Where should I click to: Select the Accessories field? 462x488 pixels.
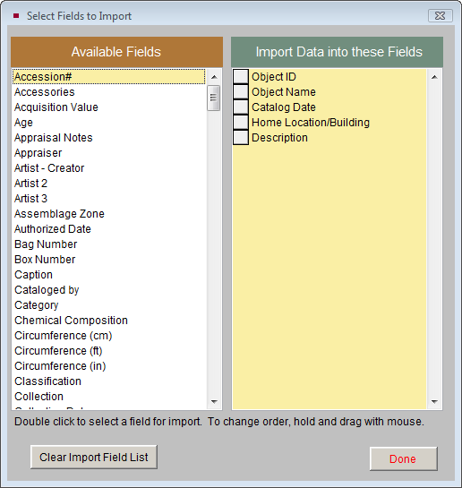click(109, 92)
